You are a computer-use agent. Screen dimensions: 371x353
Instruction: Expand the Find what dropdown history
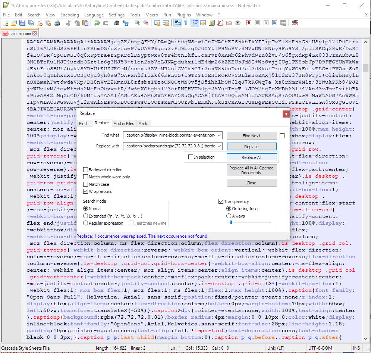[x=219, y=135]
